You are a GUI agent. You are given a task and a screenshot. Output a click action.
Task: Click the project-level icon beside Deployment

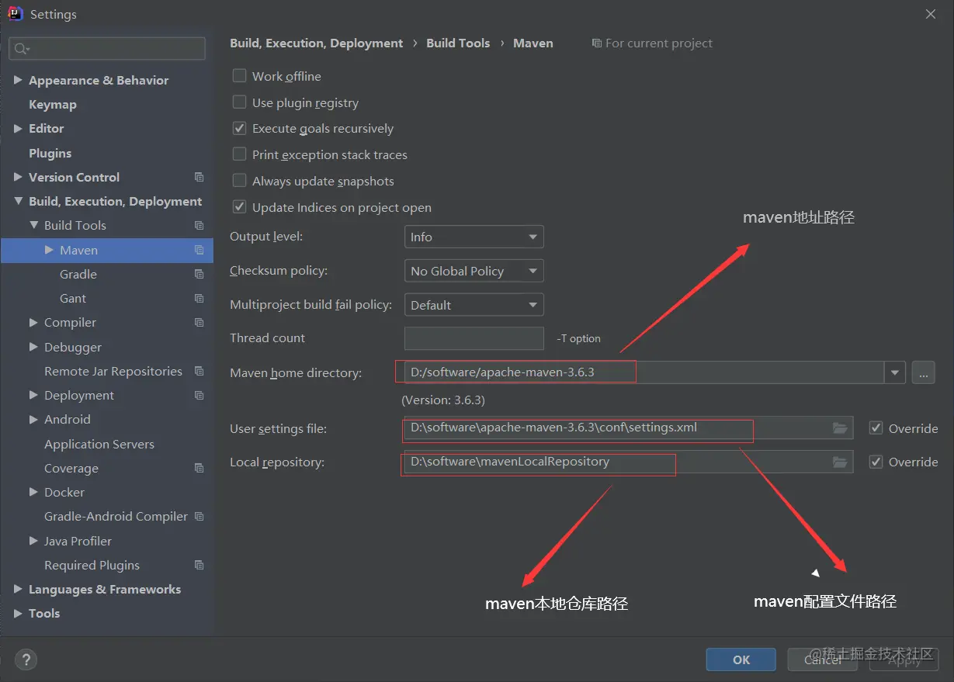(199, 395)
